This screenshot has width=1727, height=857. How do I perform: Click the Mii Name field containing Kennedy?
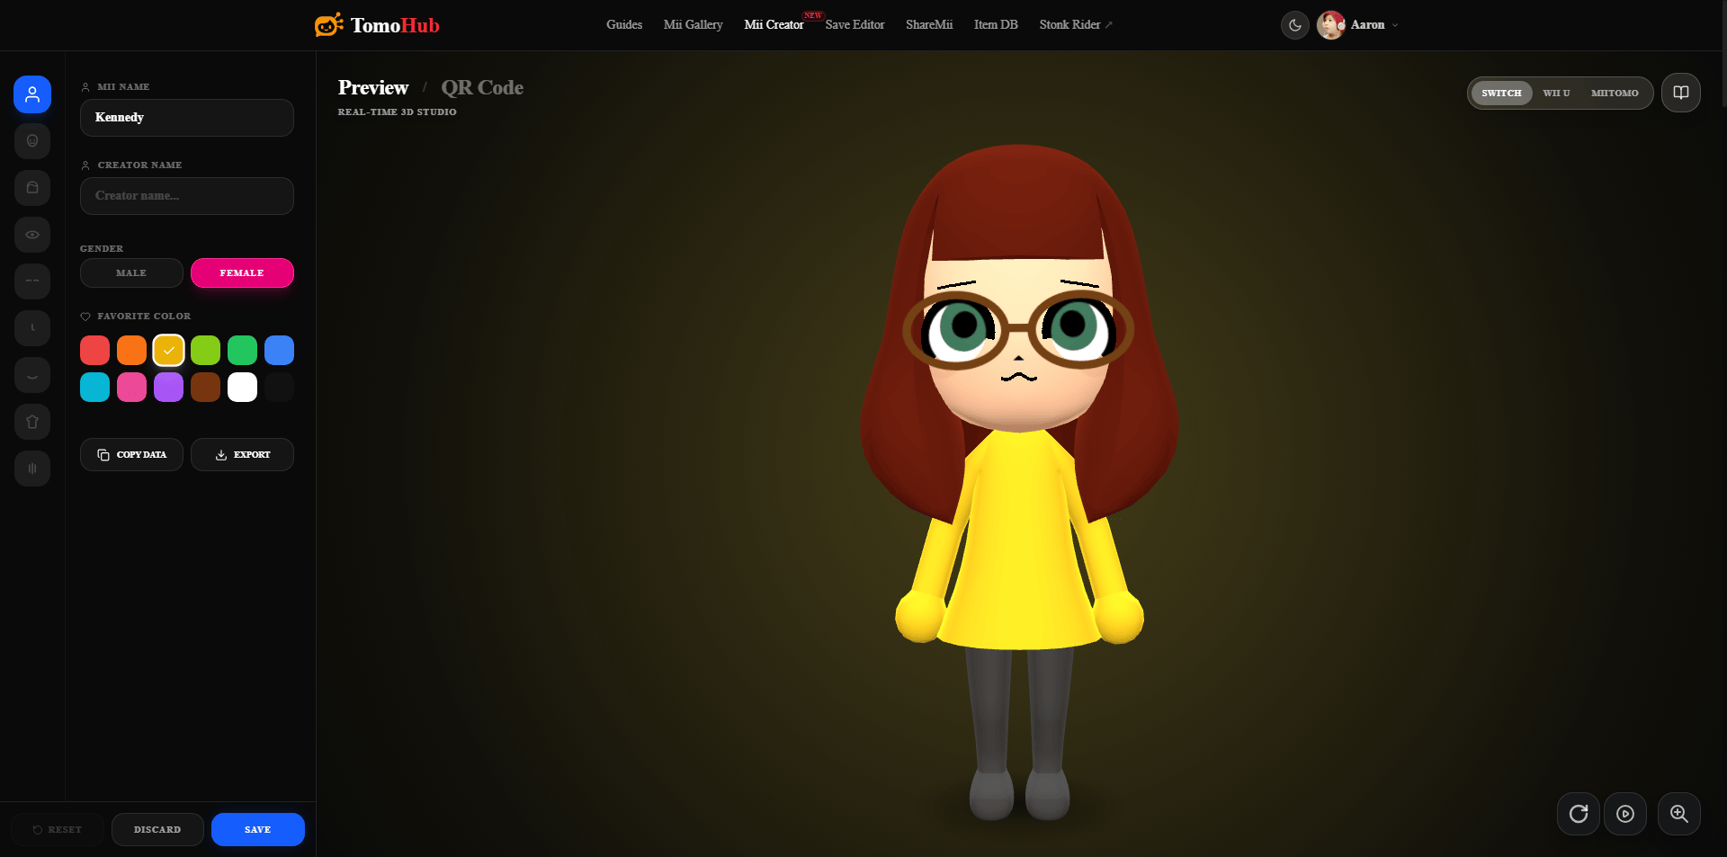point(187,118)
